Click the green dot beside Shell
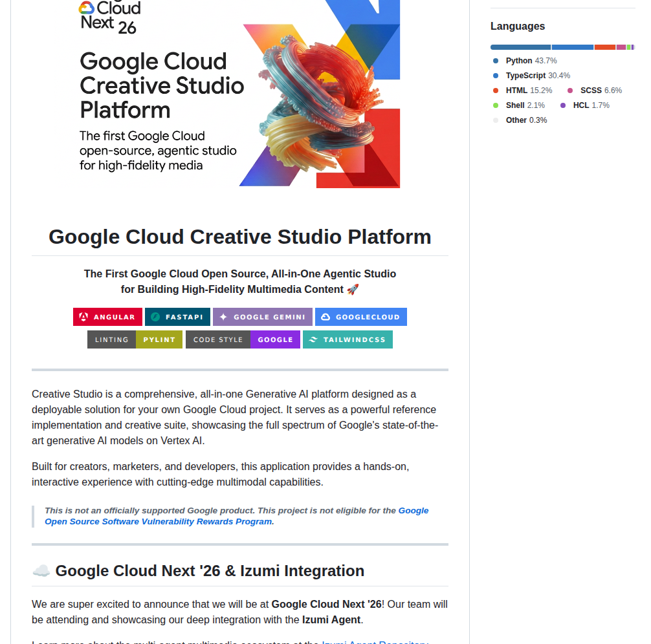This screenshot has width=651, height=644. pos(495,105)
